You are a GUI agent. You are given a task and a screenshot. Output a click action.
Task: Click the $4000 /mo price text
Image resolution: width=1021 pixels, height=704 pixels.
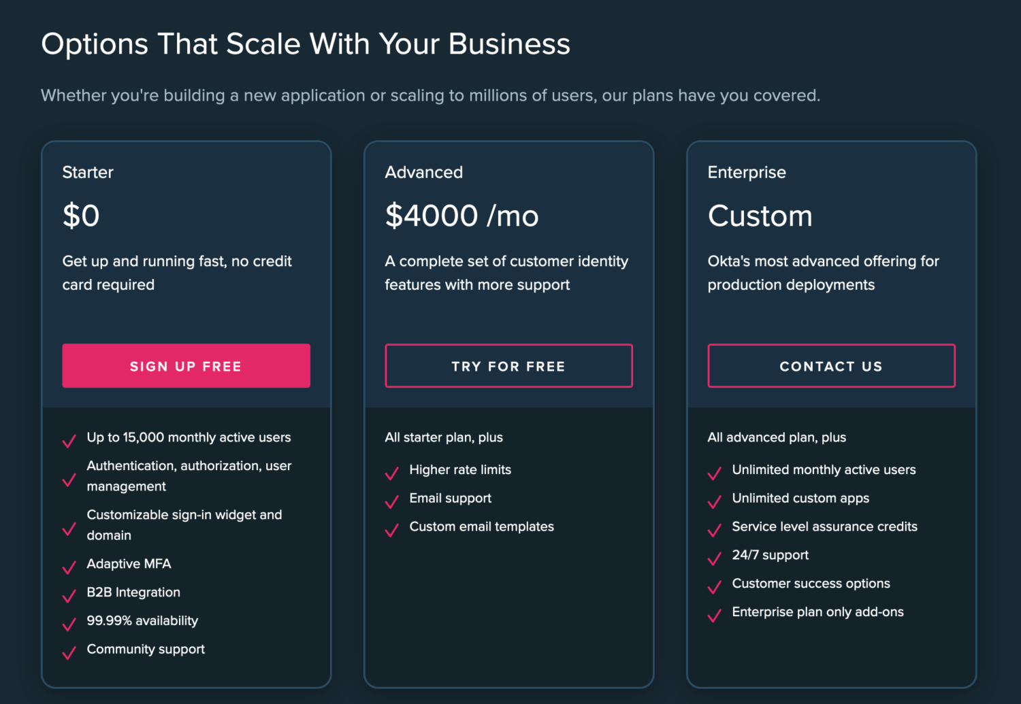coord(461,216)
